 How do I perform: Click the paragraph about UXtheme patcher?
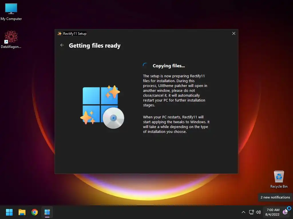(175, 90)
